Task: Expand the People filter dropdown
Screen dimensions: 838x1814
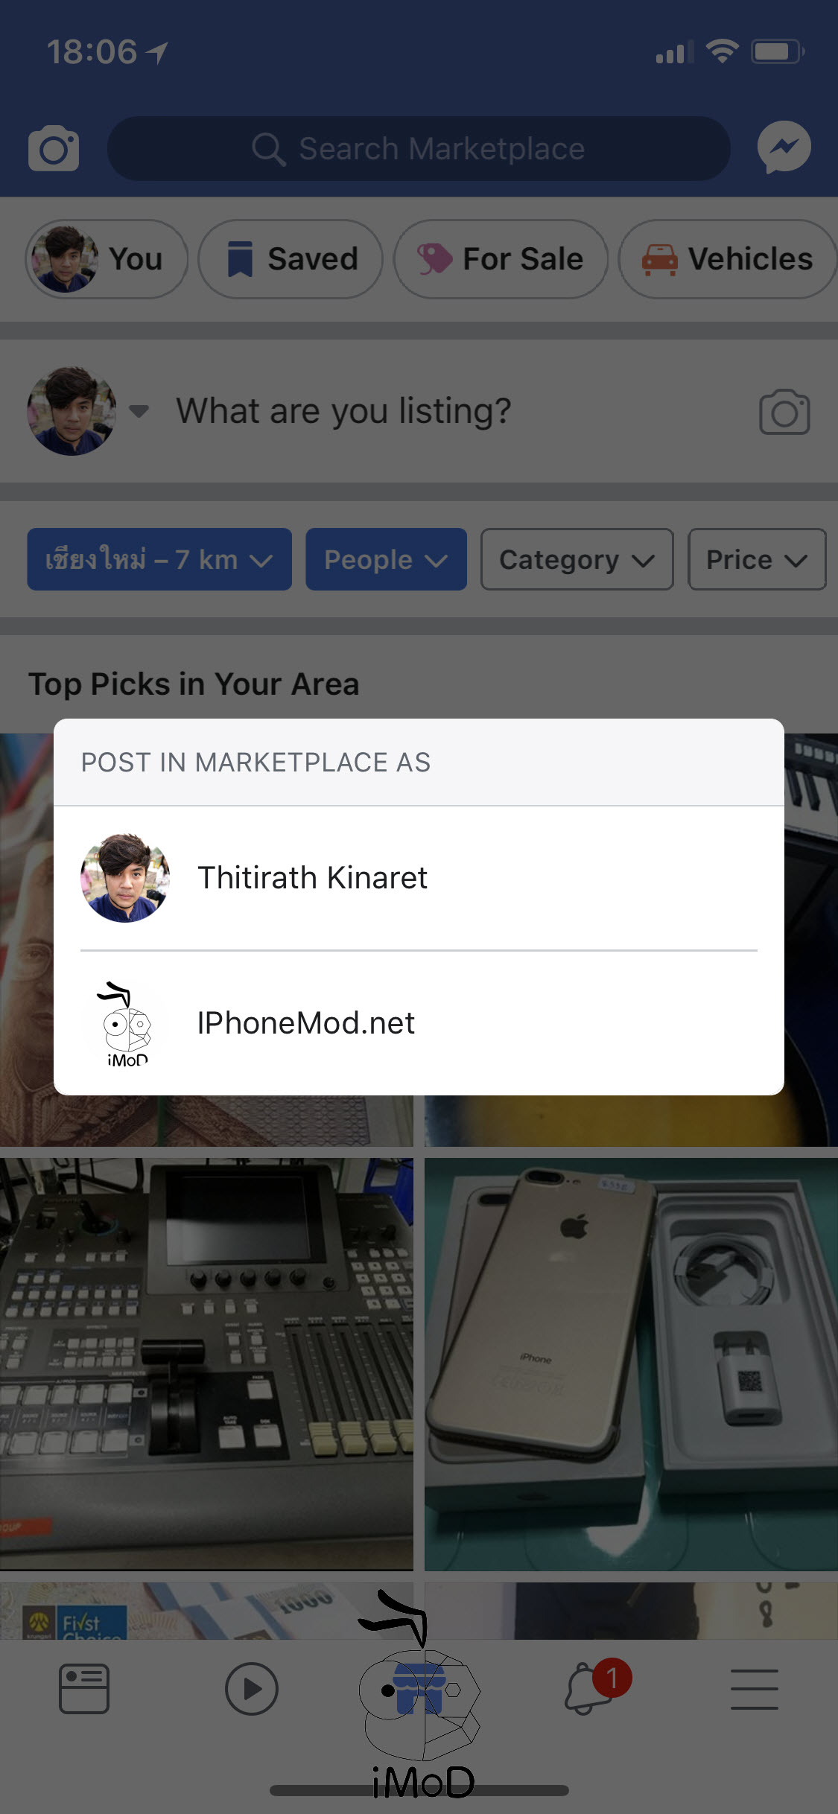Action: click(x=386, y=559)
